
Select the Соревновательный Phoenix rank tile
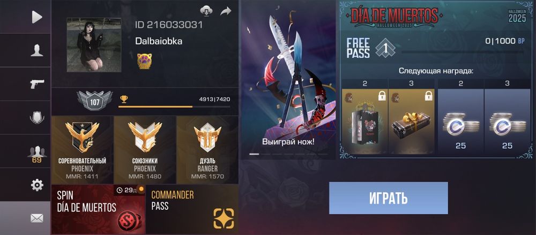83,149
